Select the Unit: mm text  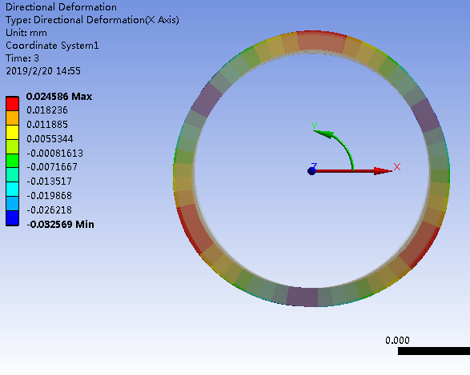(x=26, y=33)
